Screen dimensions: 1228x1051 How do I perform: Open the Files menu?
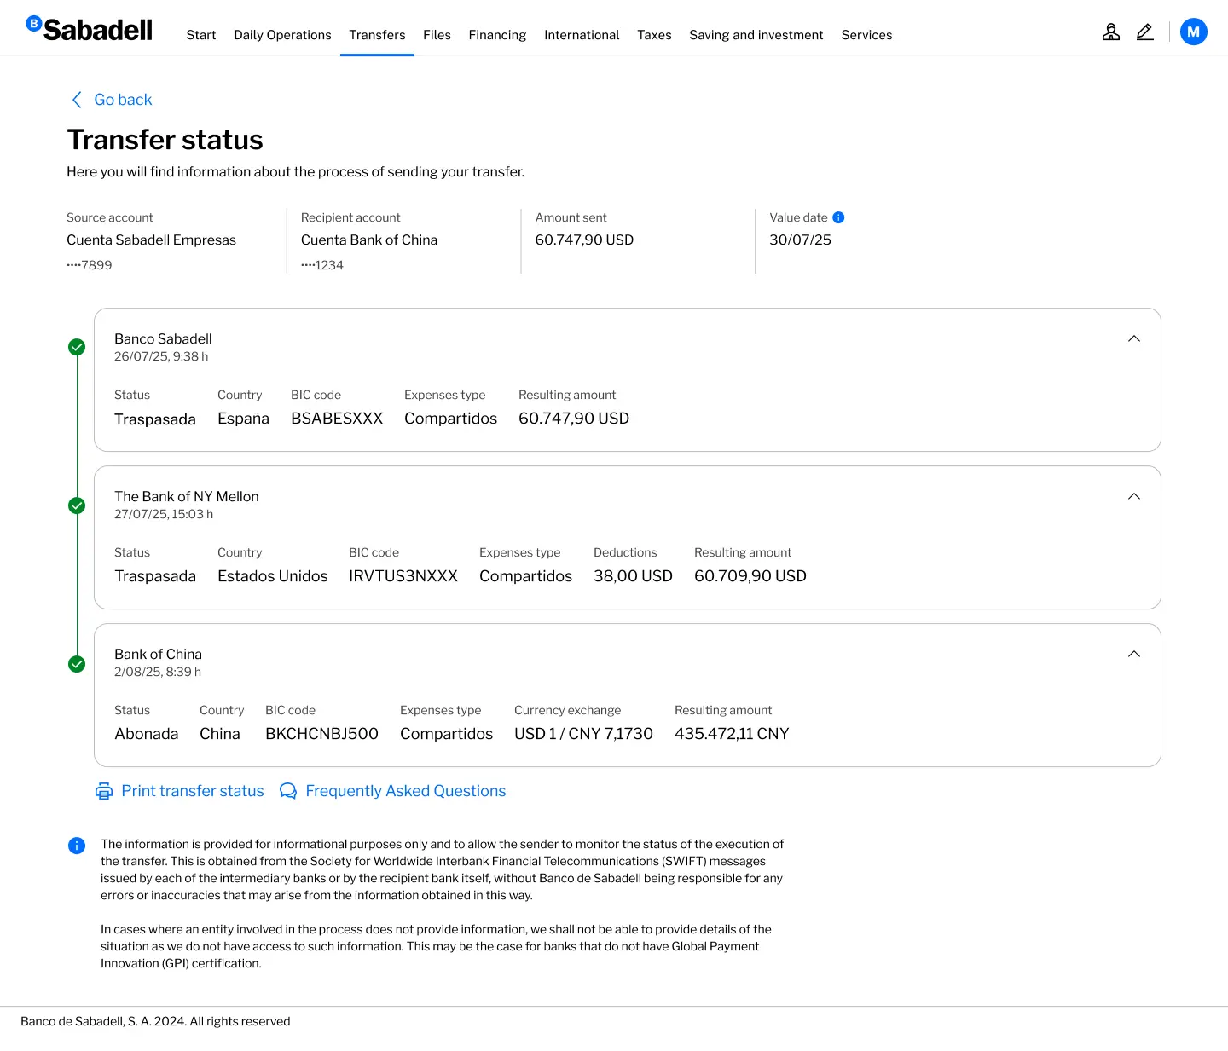tap(437, 35)
